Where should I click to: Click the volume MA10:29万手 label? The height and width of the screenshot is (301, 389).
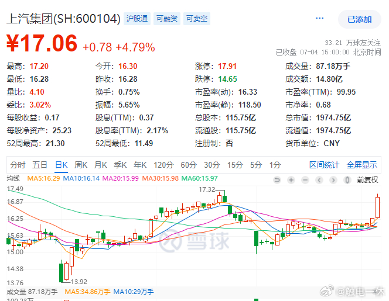tap(134, 292)
